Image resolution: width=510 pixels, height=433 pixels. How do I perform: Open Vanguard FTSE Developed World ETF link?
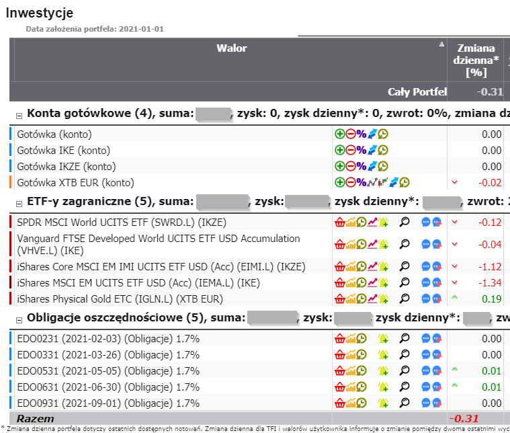[x=159, y=244]
